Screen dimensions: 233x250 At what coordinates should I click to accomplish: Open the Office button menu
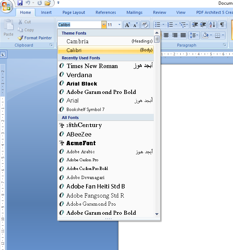tap(6, 6)
